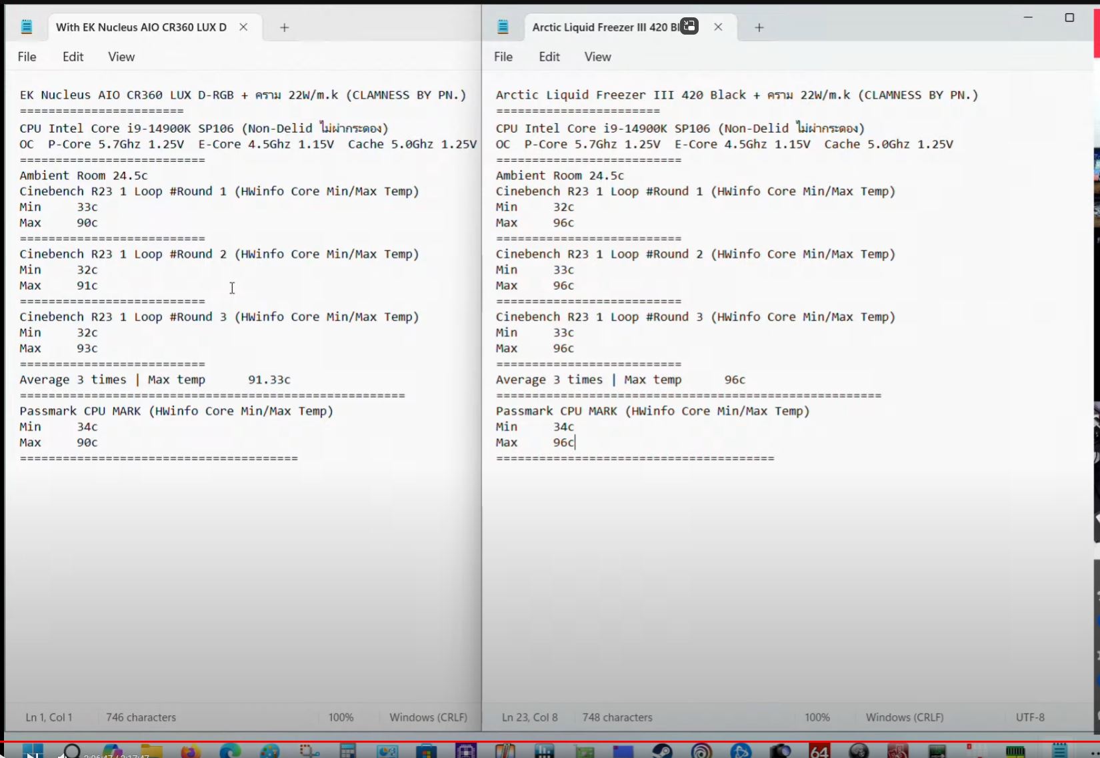Screen dimensions: 1100x758
Task: Click the 100% zoom level in the Arctic window
Action: [817, 717]
